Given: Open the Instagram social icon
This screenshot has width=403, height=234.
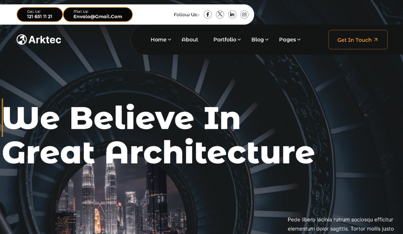Looking at the screenshot, I should click(244, 15).
